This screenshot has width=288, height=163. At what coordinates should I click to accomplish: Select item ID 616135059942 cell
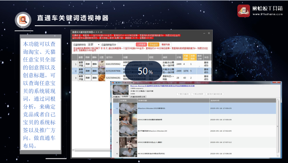coord(114,64)
